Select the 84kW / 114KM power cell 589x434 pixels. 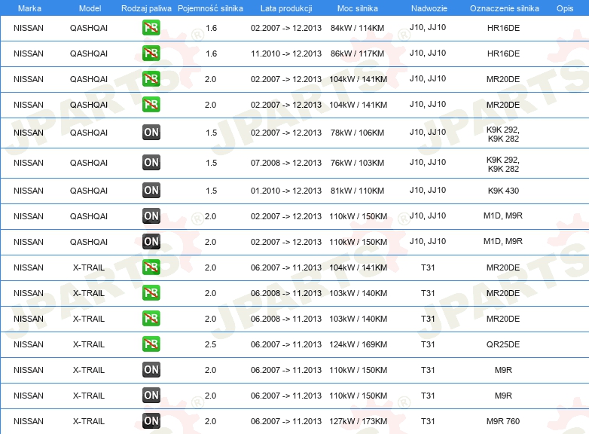357,28
